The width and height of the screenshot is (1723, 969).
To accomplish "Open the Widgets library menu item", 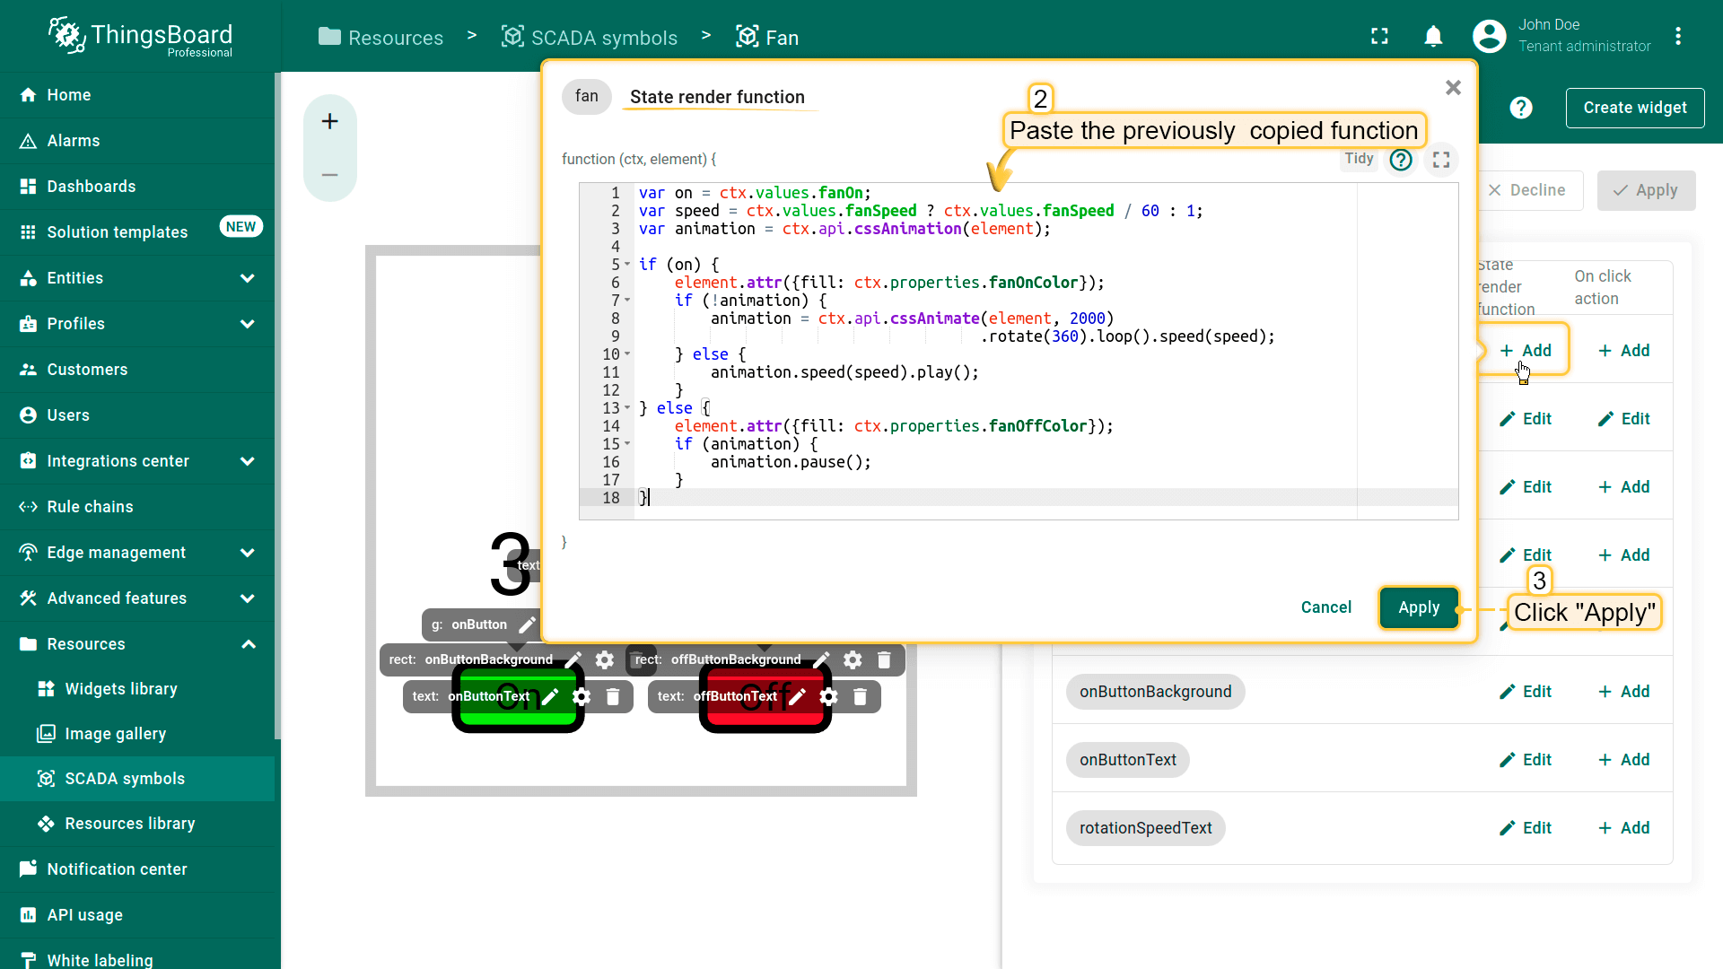I will point(121,689).
